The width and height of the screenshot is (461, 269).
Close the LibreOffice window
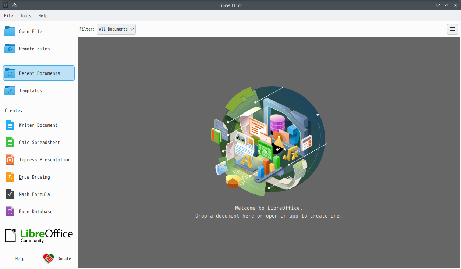(455, 5)
